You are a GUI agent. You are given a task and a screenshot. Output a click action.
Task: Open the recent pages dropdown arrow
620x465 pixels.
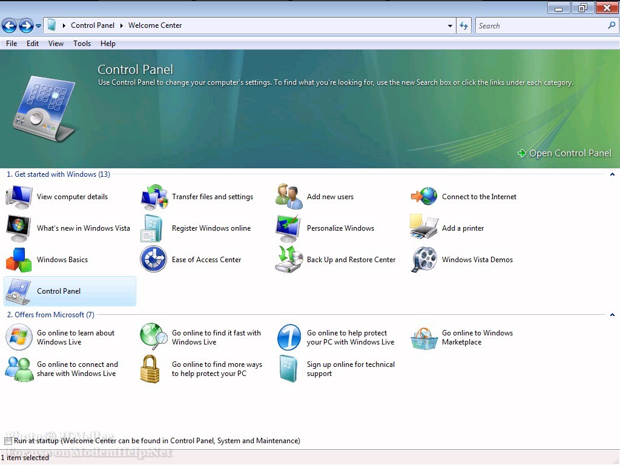[38, 25]
